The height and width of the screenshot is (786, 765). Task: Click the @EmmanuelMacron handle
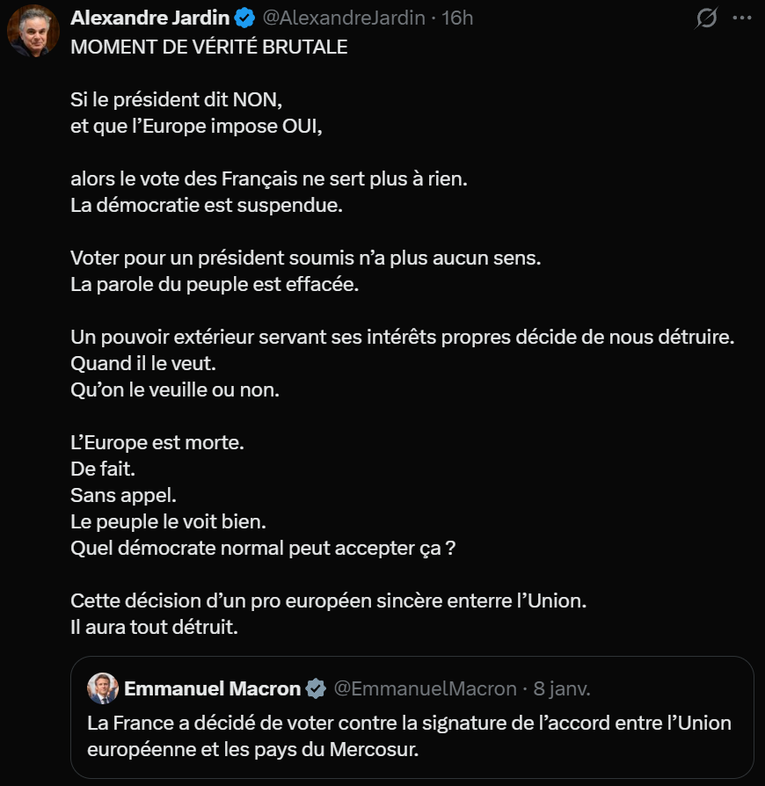pos(424,688)
